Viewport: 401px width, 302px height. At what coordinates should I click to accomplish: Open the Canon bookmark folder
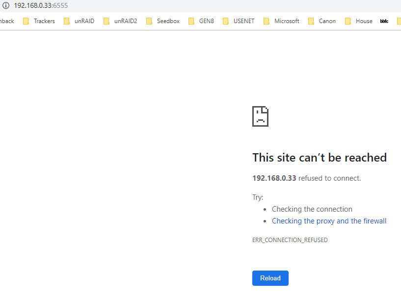[322, 21]
